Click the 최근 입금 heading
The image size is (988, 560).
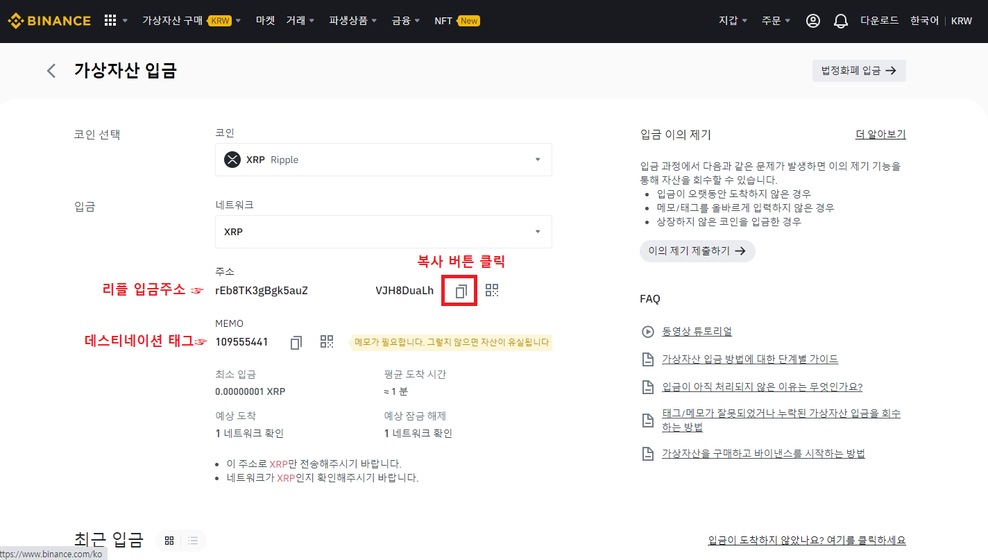[109, 540]
